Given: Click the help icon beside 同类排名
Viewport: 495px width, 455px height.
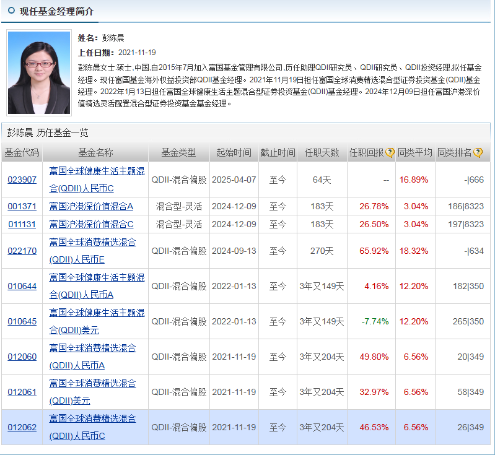Looking at the screenshot, I should point(478,153).
